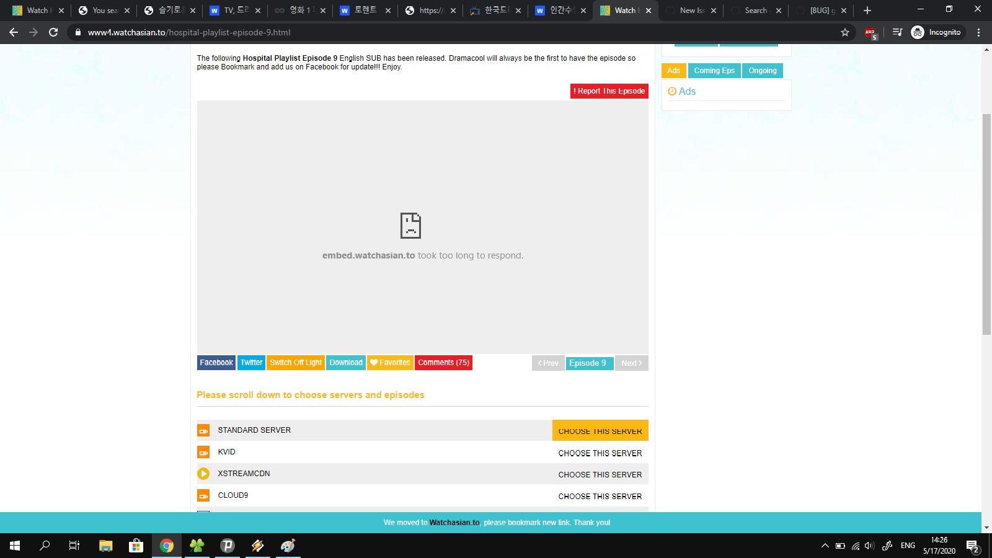Toggle Switch Off Light mode
Image resolution: width=992 pixels, height=558 pixels.
(x=295, y=363)
